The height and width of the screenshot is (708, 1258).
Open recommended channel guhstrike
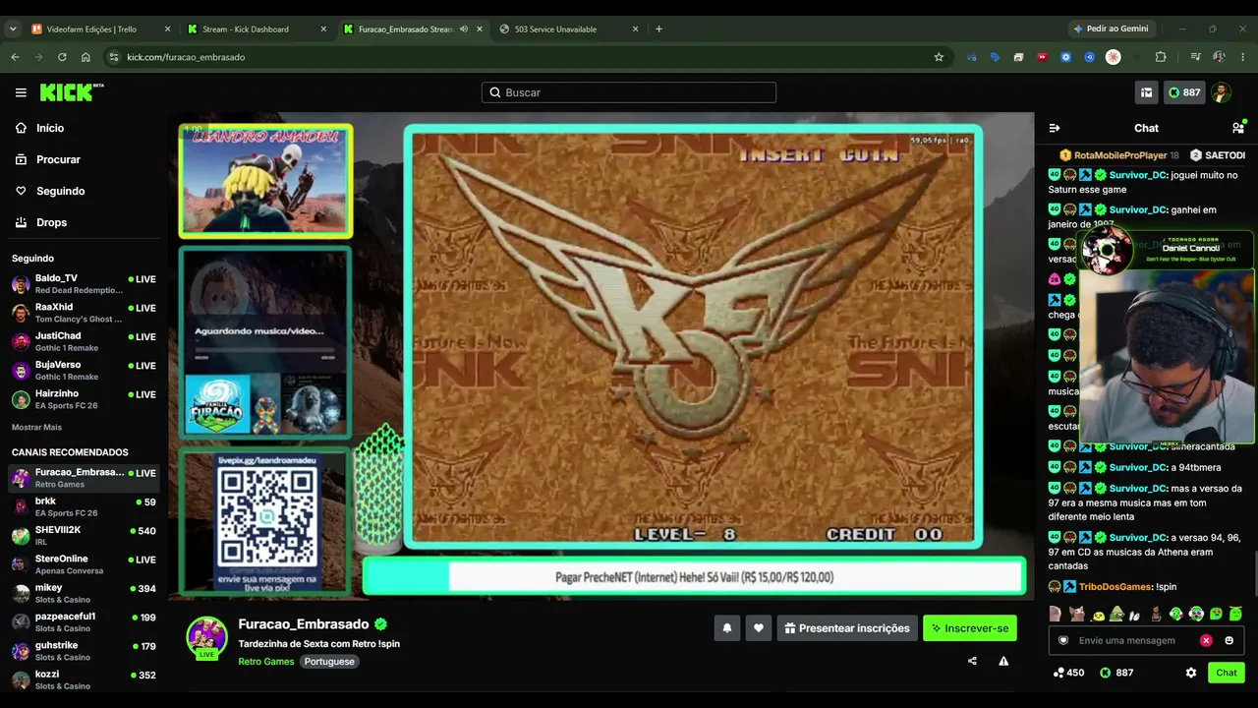tap(84, 651)
